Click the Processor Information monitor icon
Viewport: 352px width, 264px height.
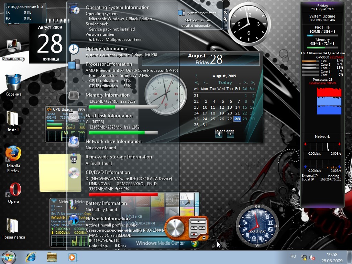pos(74,65)
